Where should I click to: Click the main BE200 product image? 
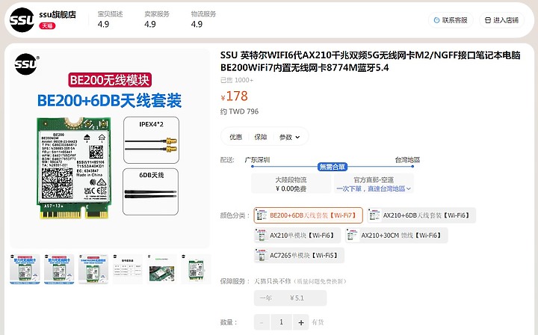[109, 148]
